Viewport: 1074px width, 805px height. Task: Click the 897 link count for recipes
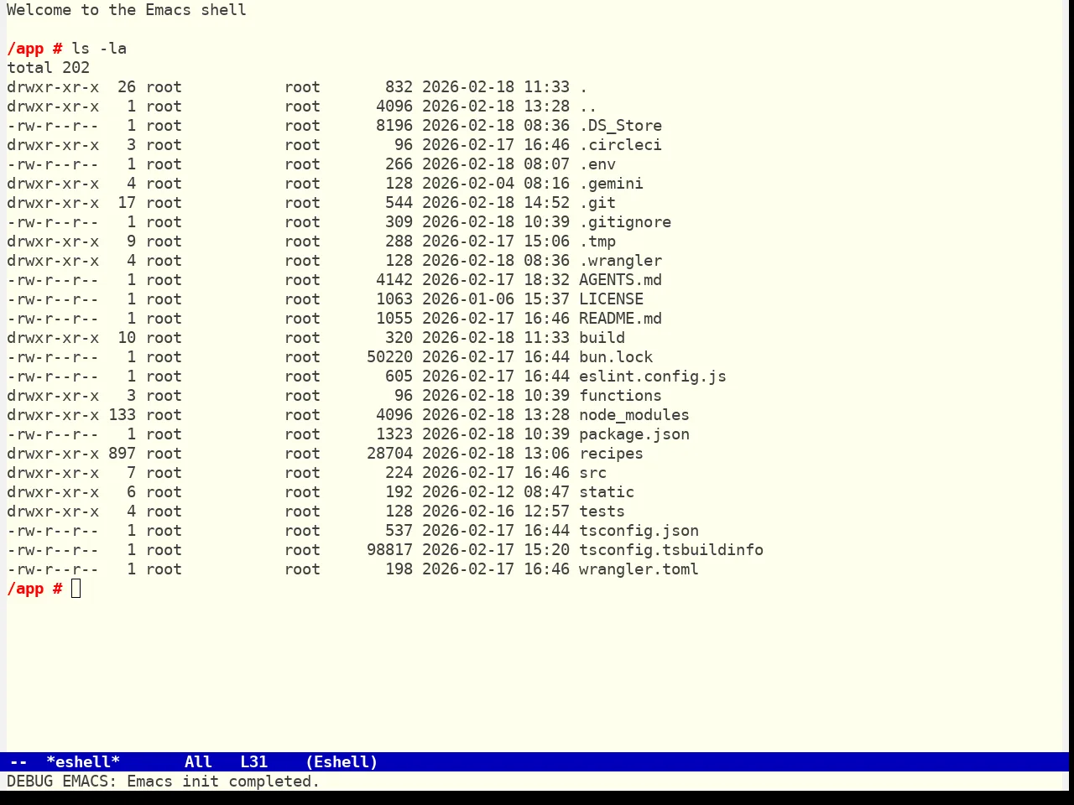tap(122, 454)
